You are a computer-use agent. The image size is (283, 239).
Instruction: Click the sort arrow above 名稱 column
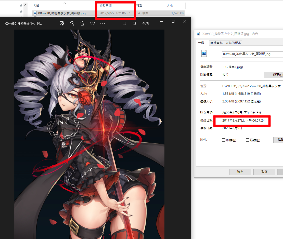[65, 3]
